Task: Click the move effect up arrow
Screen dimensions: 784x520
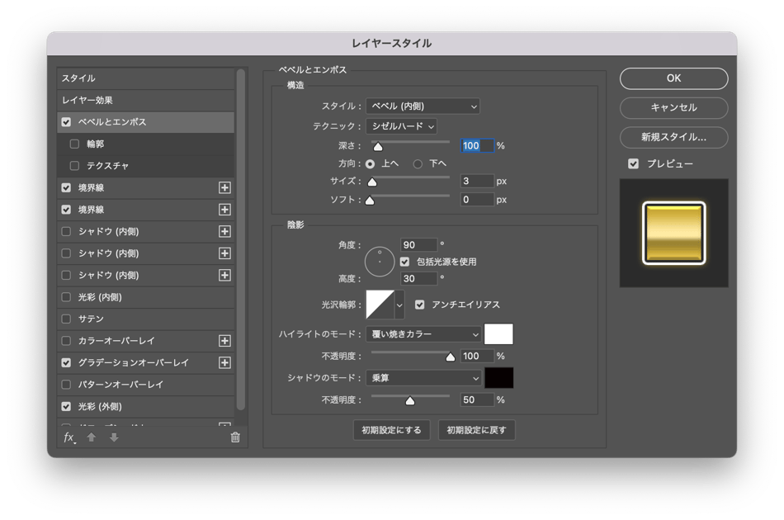Action: (92, 437)
